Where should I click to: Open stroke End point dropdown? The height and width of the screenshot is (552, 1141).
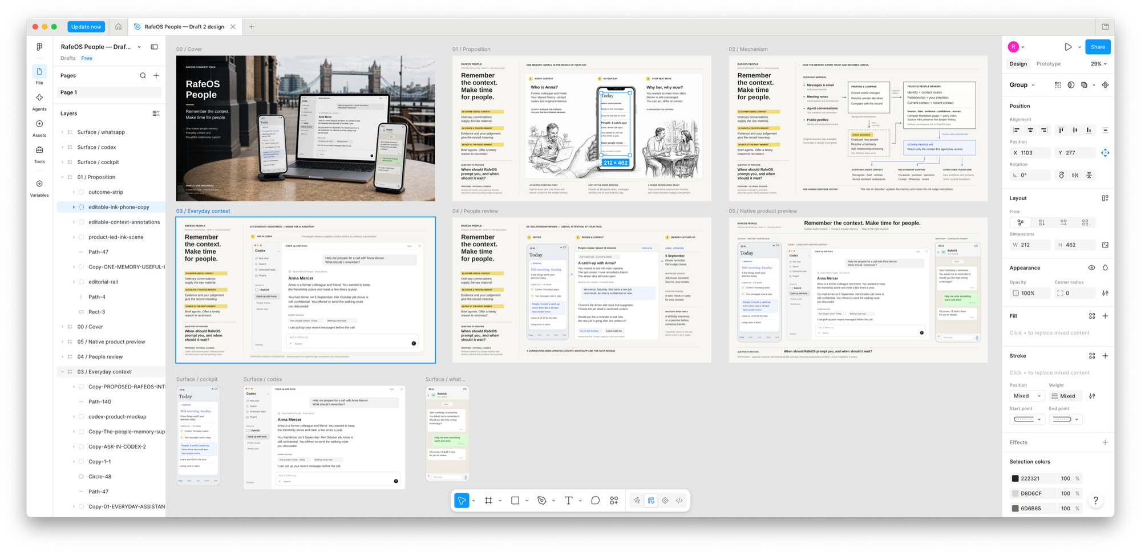click(x=1066, y=420)
